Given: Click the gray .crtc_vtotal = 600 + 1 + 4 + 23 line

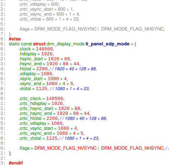Looking at the screenshot, I should pyautogui.click(x=49, y=19).
